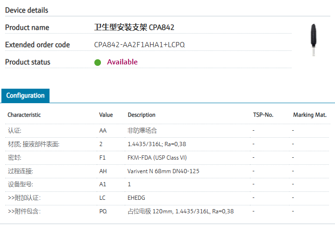The height and width of the screenshot is (225, 335).
Task: Click the green Available status indicator dot
Action: point(98,63)
